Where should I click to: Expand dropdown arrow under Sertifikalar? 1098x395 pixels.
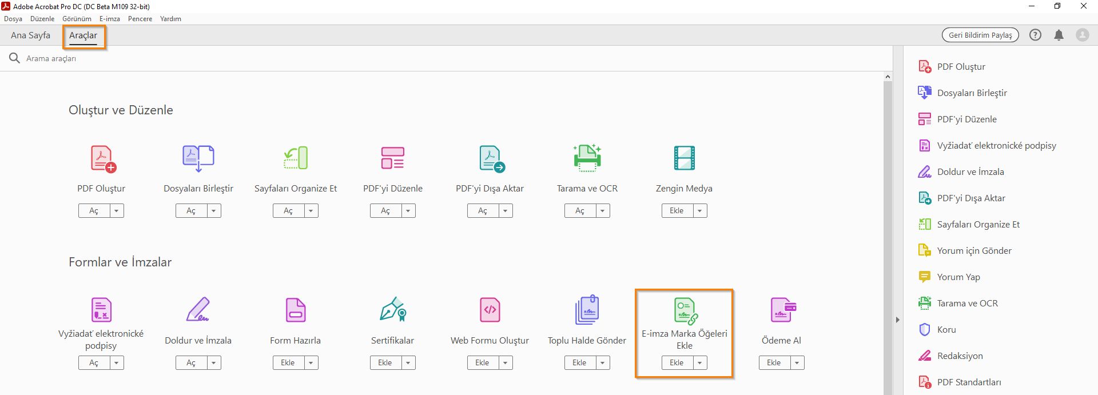[x=408, y=363]
